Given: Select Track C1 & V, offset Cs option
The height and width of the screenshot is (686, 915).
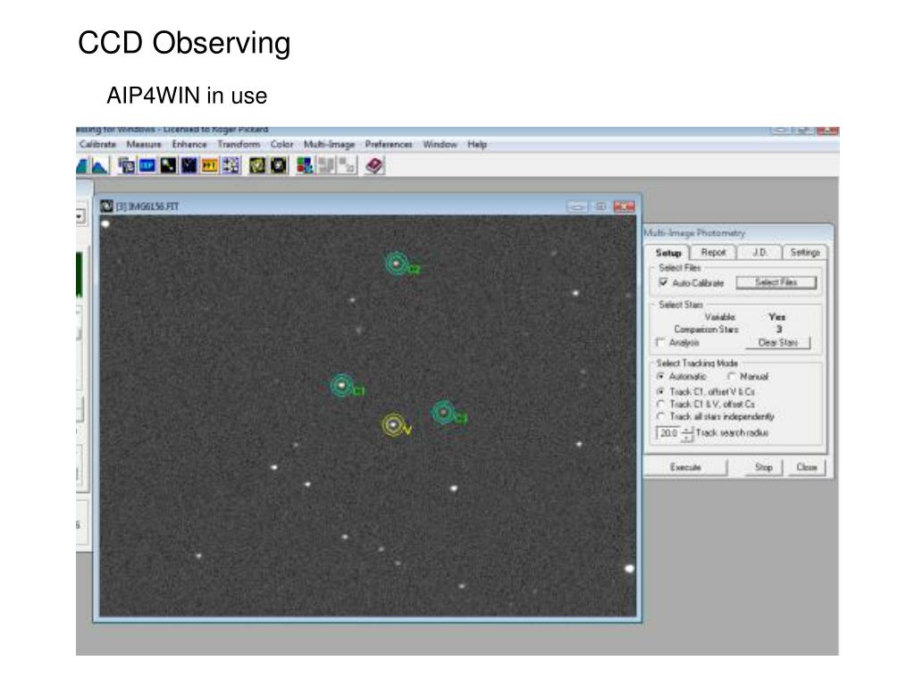Looking at the screenshot, I should tap(660, 404).
